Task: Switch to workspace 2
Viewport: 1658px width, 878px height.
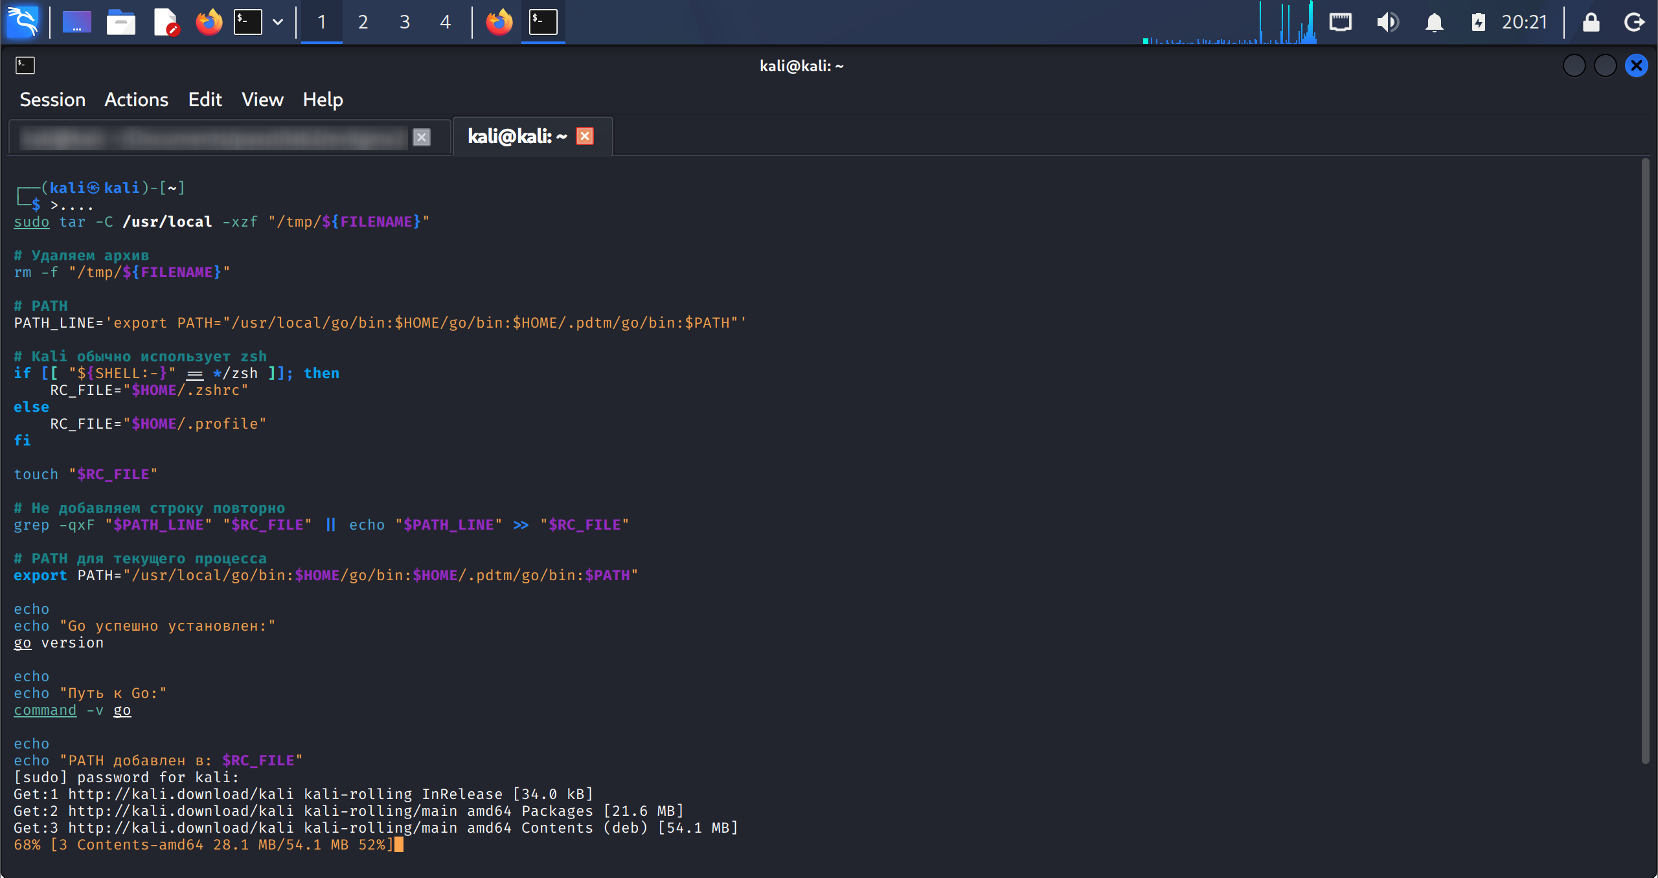Action: coord(363,22)
